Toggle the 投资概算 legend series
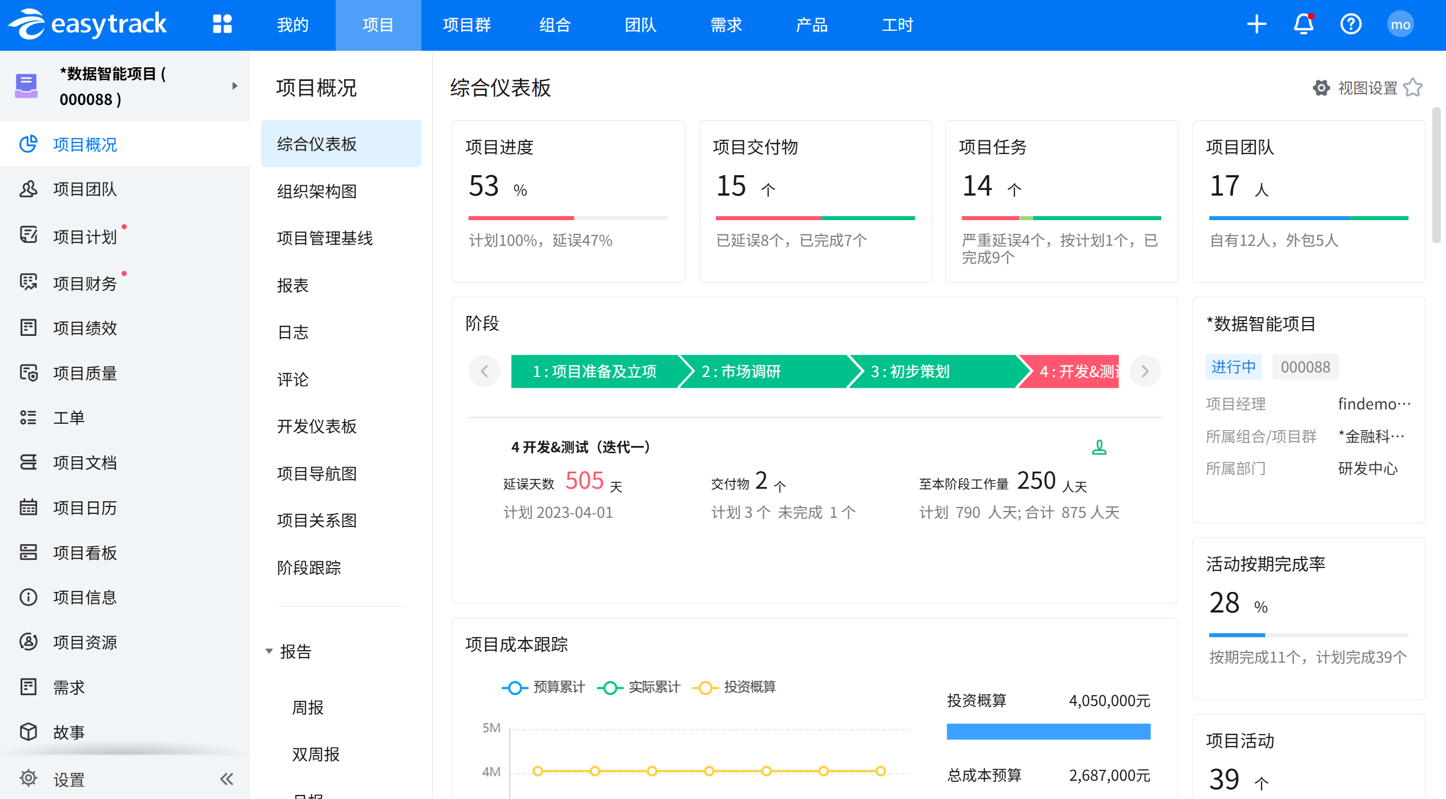Viewport: 1446px width, 799px height. pos(734,687)
